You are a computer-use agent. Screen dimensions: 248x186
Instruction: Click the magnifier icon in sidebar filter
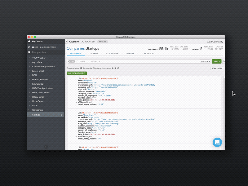pyautogui.click(x=29, y=53)
